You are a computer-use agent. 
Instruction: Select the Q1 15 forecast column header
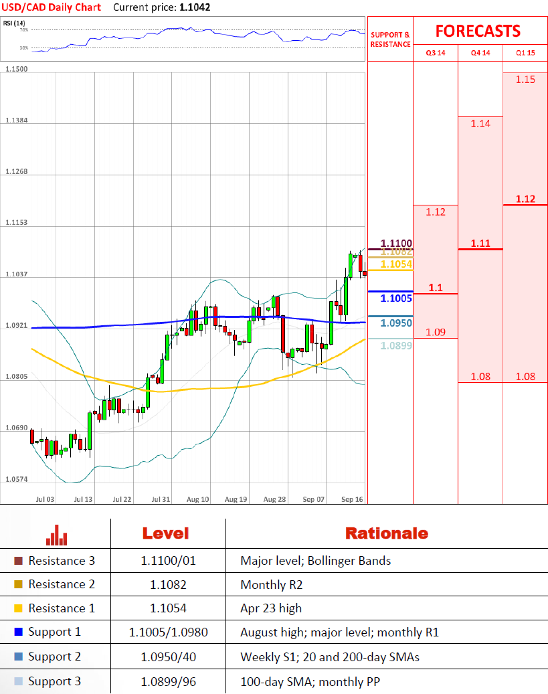(525, 53)
